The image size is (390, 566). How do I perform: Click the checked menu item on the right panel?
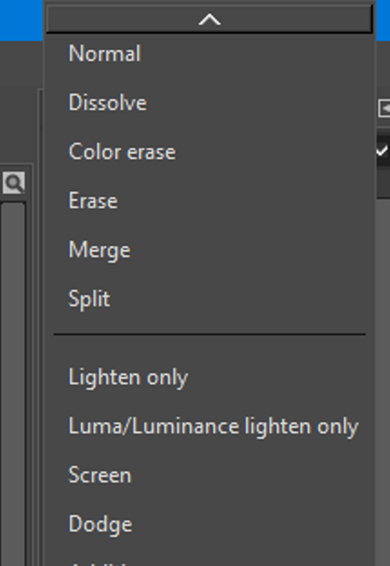coord(382,150)
